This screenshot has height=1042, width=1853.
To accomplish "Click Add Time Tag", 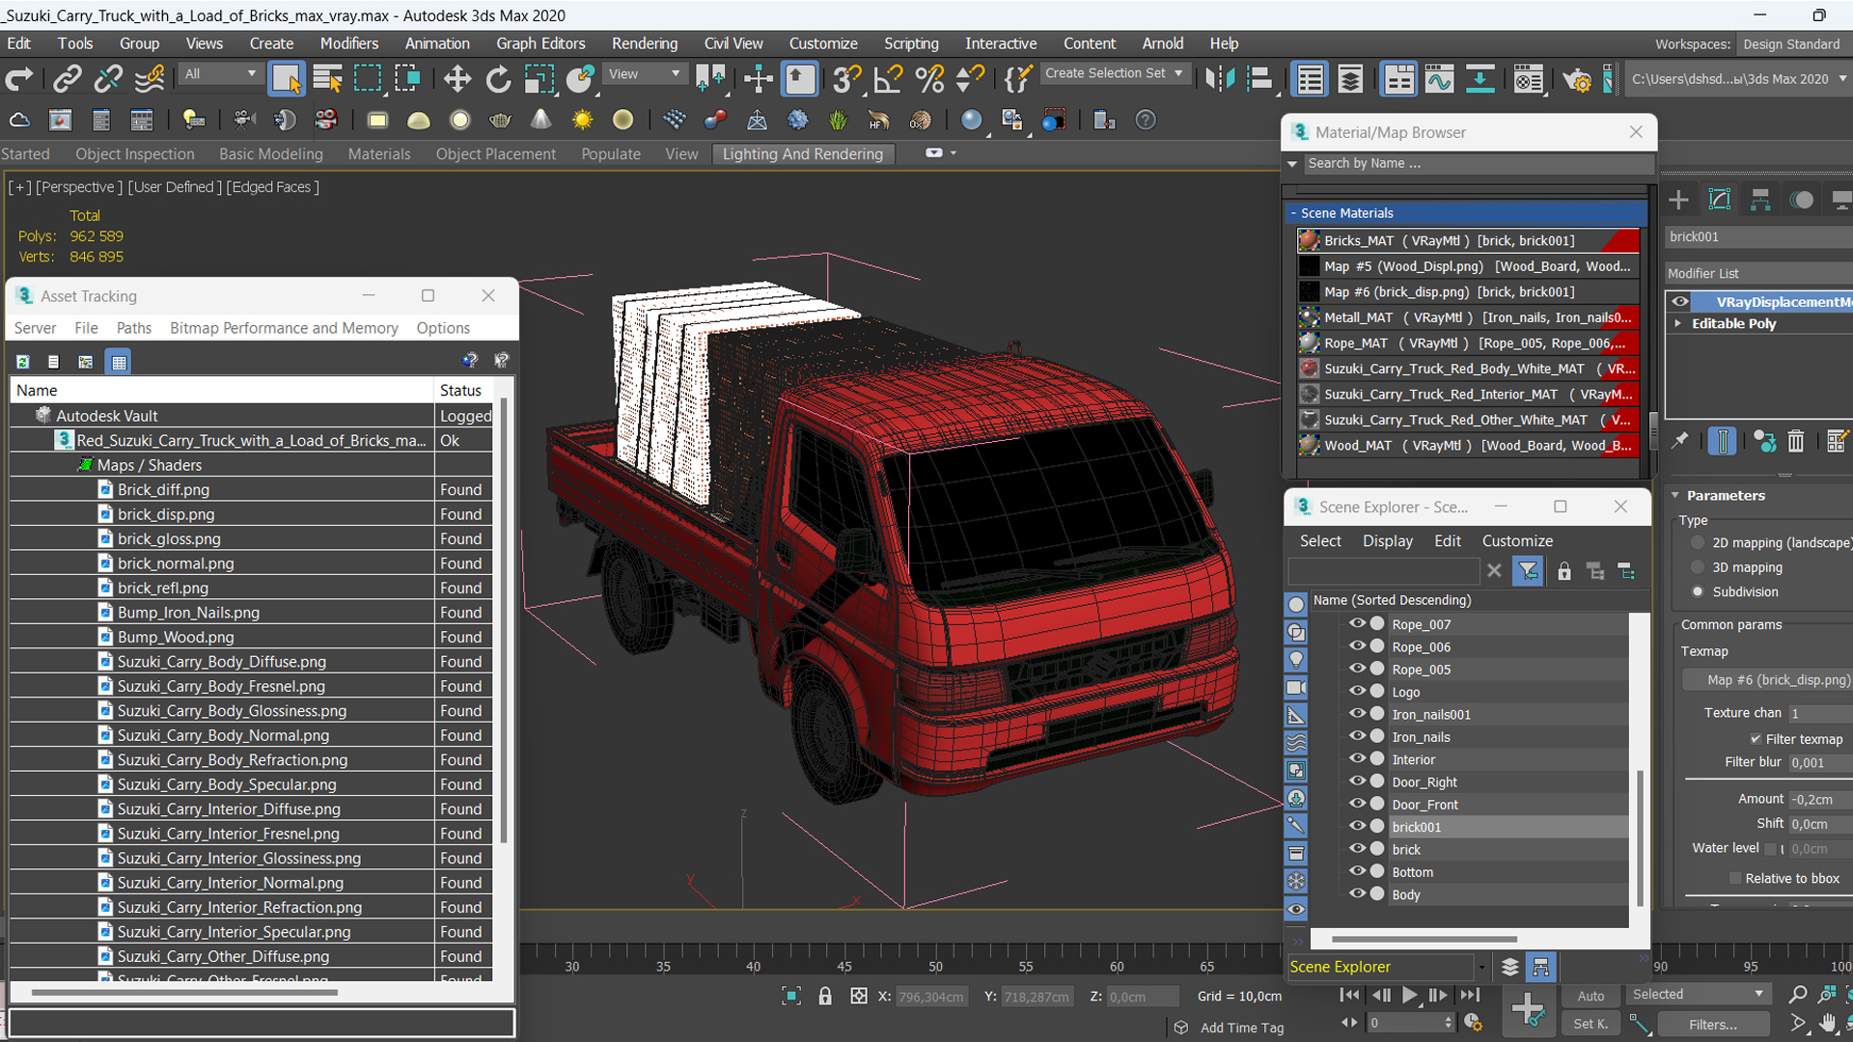I will (x=1241, y=1028).
